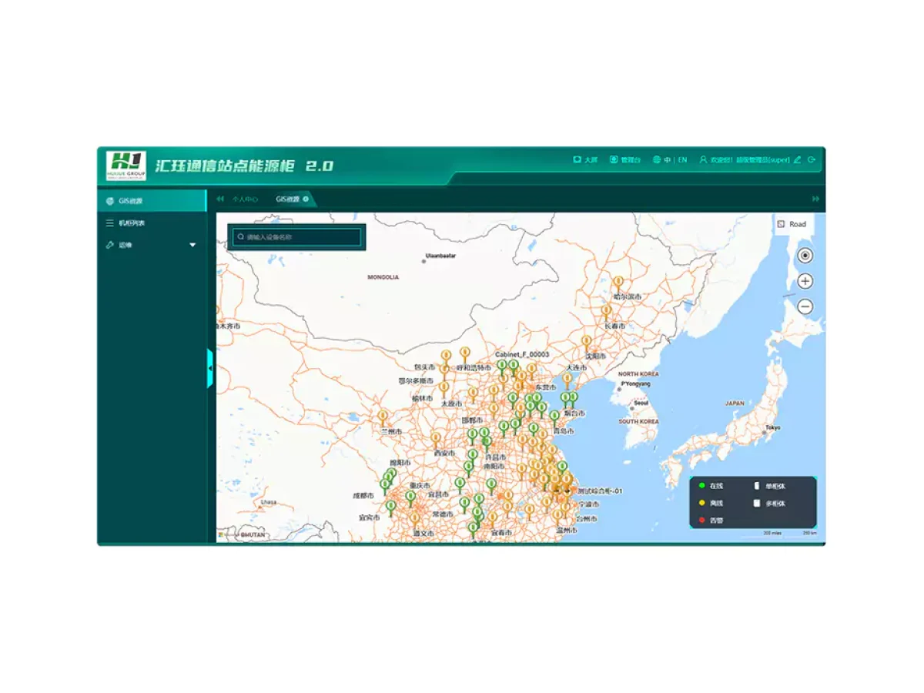Toggle the red 告警 legend entry
This screenshot has height=693, width=924.
click(711, 521)
